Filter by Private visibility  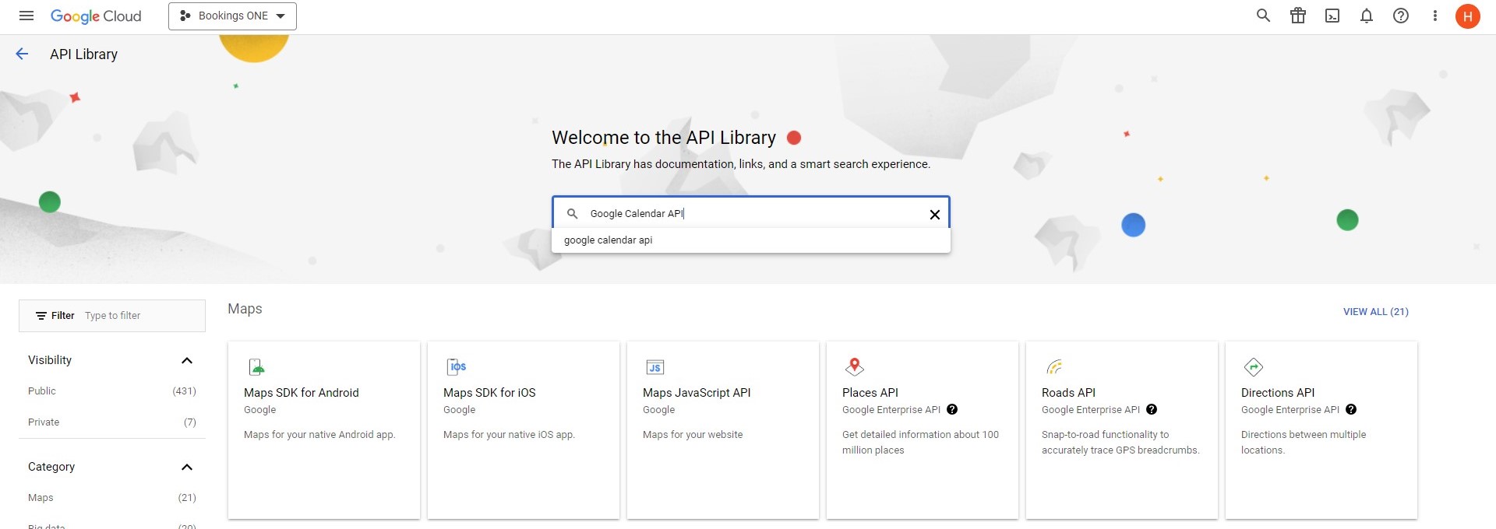tap(44, 422)
